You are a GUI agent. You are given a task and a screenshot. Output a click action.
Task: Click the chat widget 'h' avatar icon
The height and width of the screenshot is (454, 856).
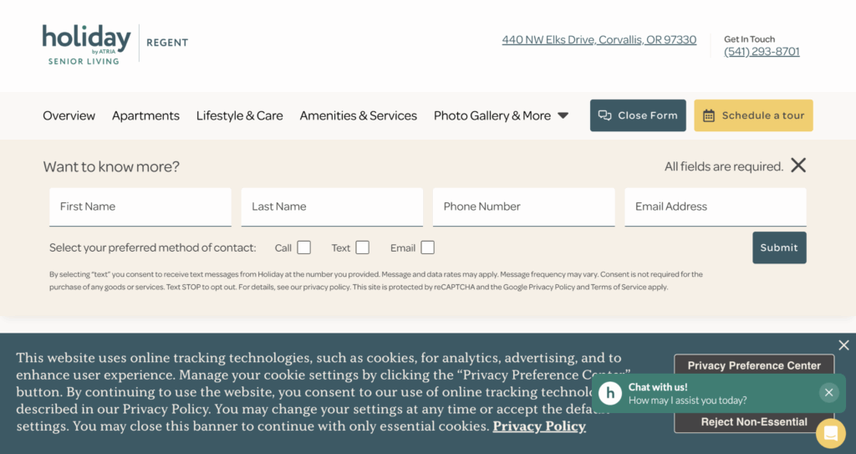(x=610, y=393)
